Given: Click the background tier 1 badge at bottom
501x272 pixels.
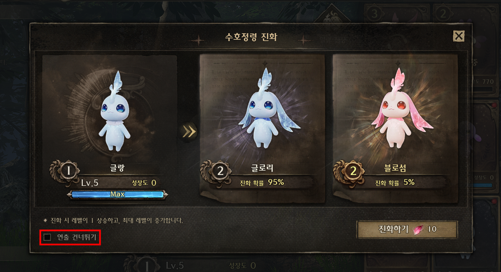Looking at the screenshot, I should 146,265.
